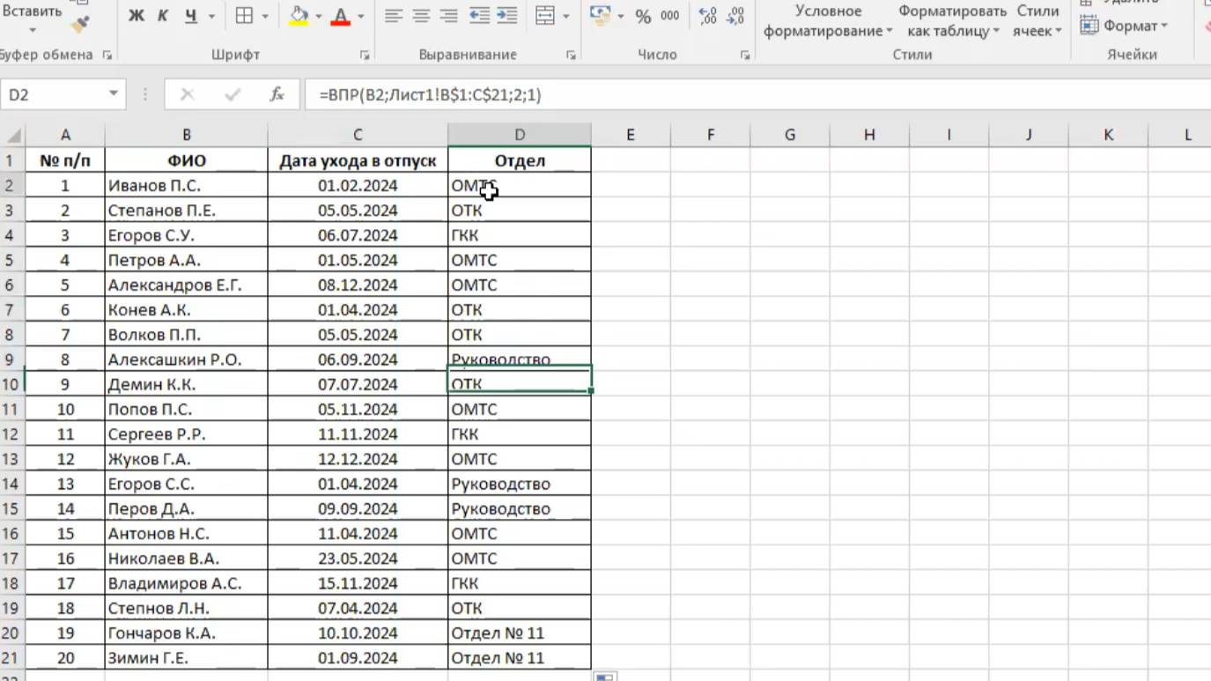
Task: Select column G by its header
Action: click(790, 135)
